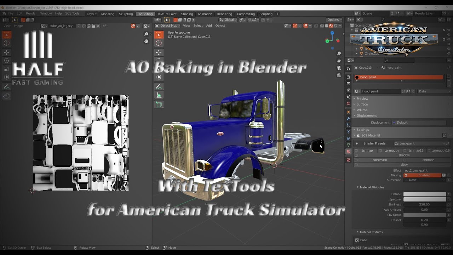The width and height of the screenshot is (453, 255).
Task: Open the Image menu in image editor
Action: [x=18, y=26]
